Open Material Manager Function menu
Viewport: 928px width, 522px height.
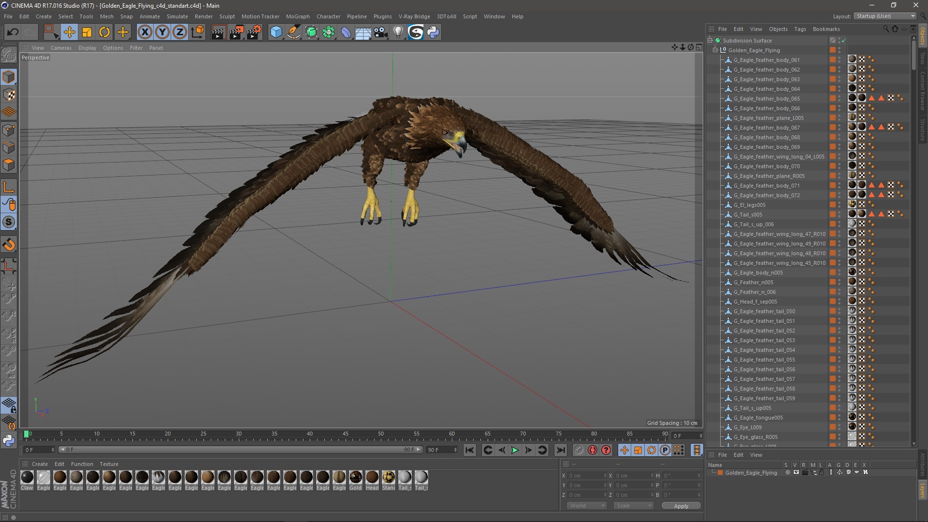(x=82, y=464)
